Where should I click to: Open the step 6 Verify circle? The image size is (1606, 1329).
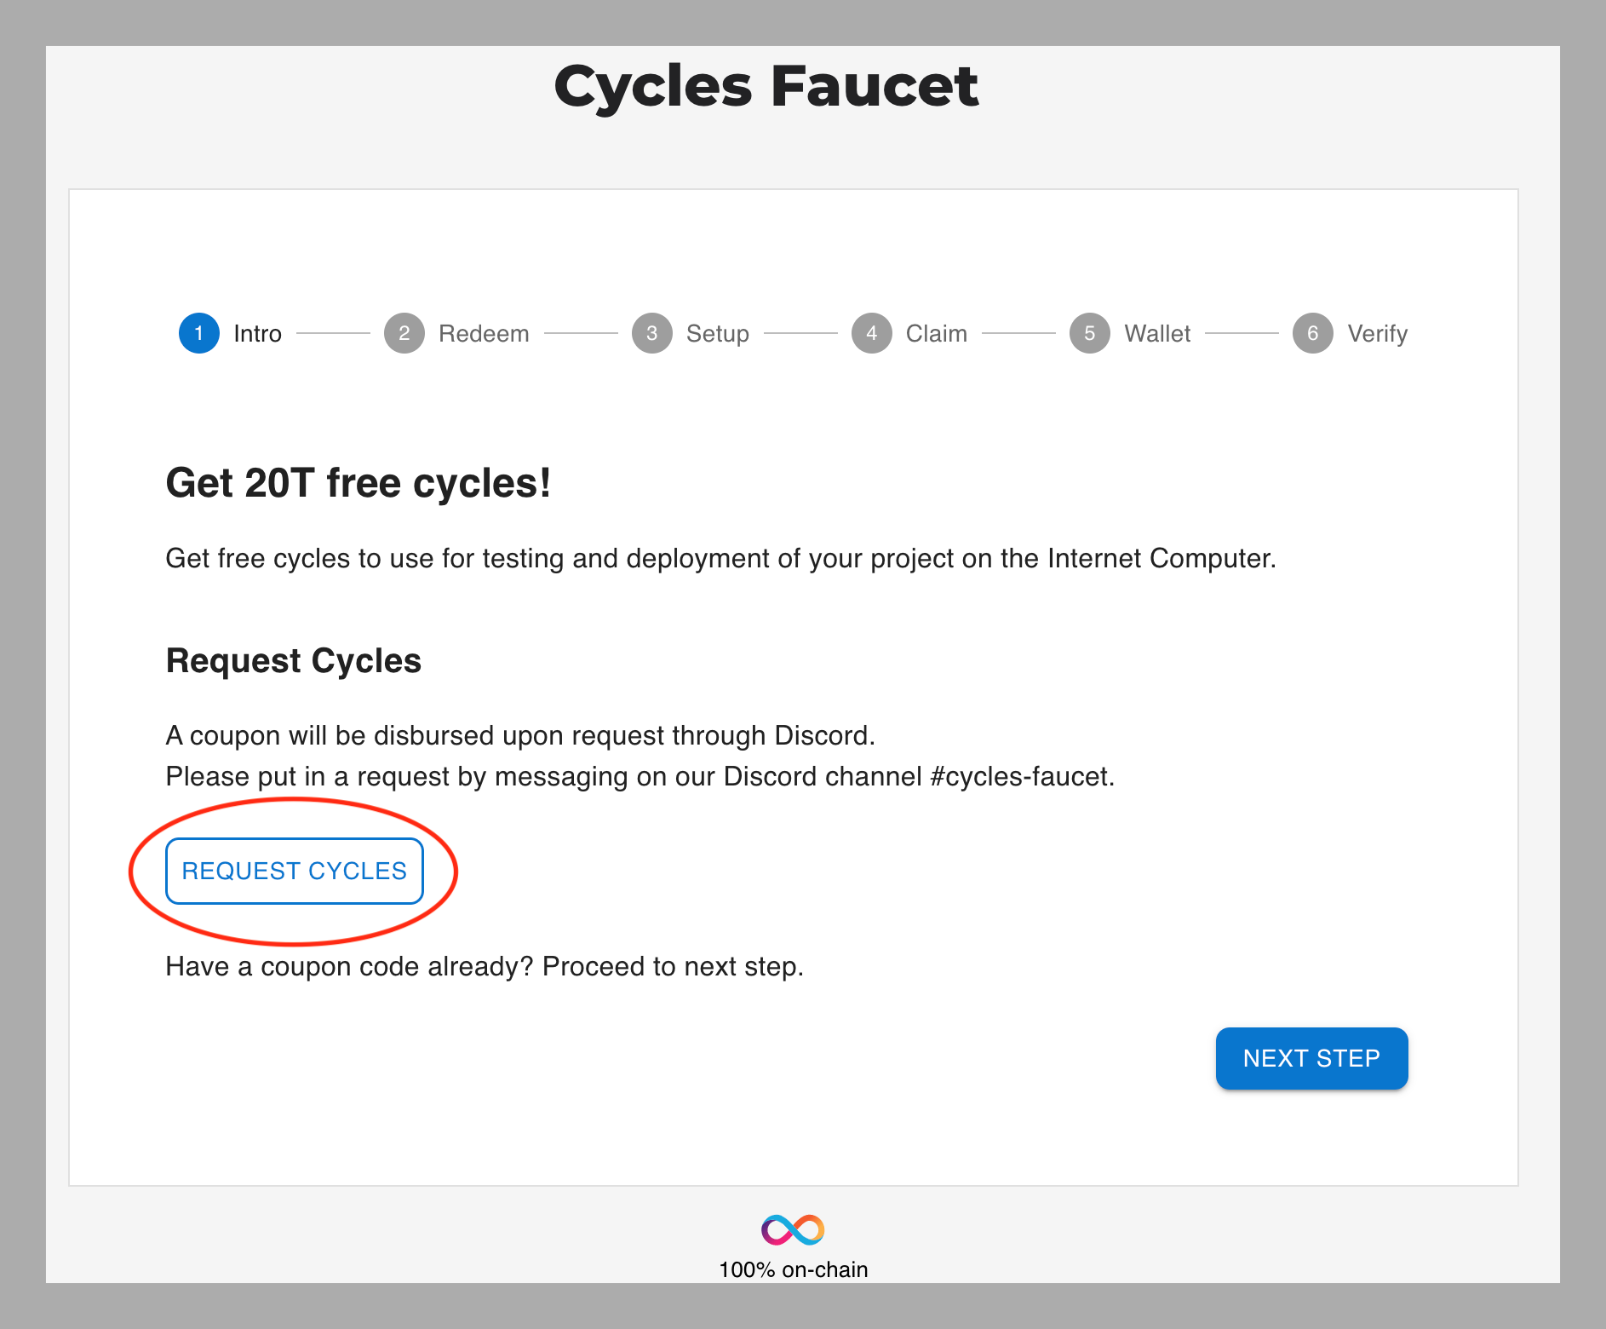1313,333
